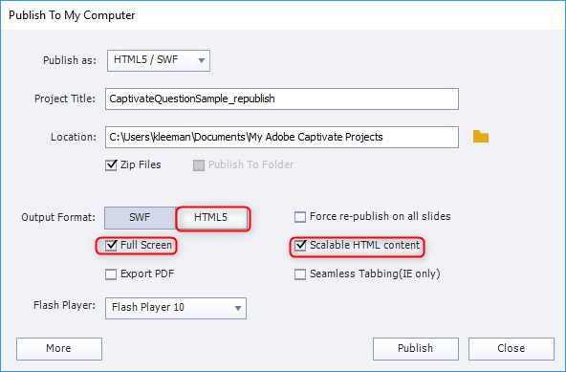This screenshot has height=372, width=566.
Task: Toggle the Full Screen checkbox
Action: point(111,245)
